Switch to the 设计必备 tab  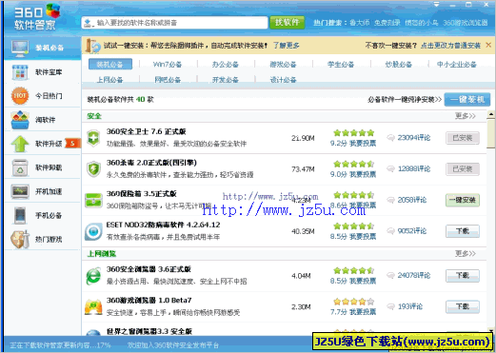pos(283,80)
